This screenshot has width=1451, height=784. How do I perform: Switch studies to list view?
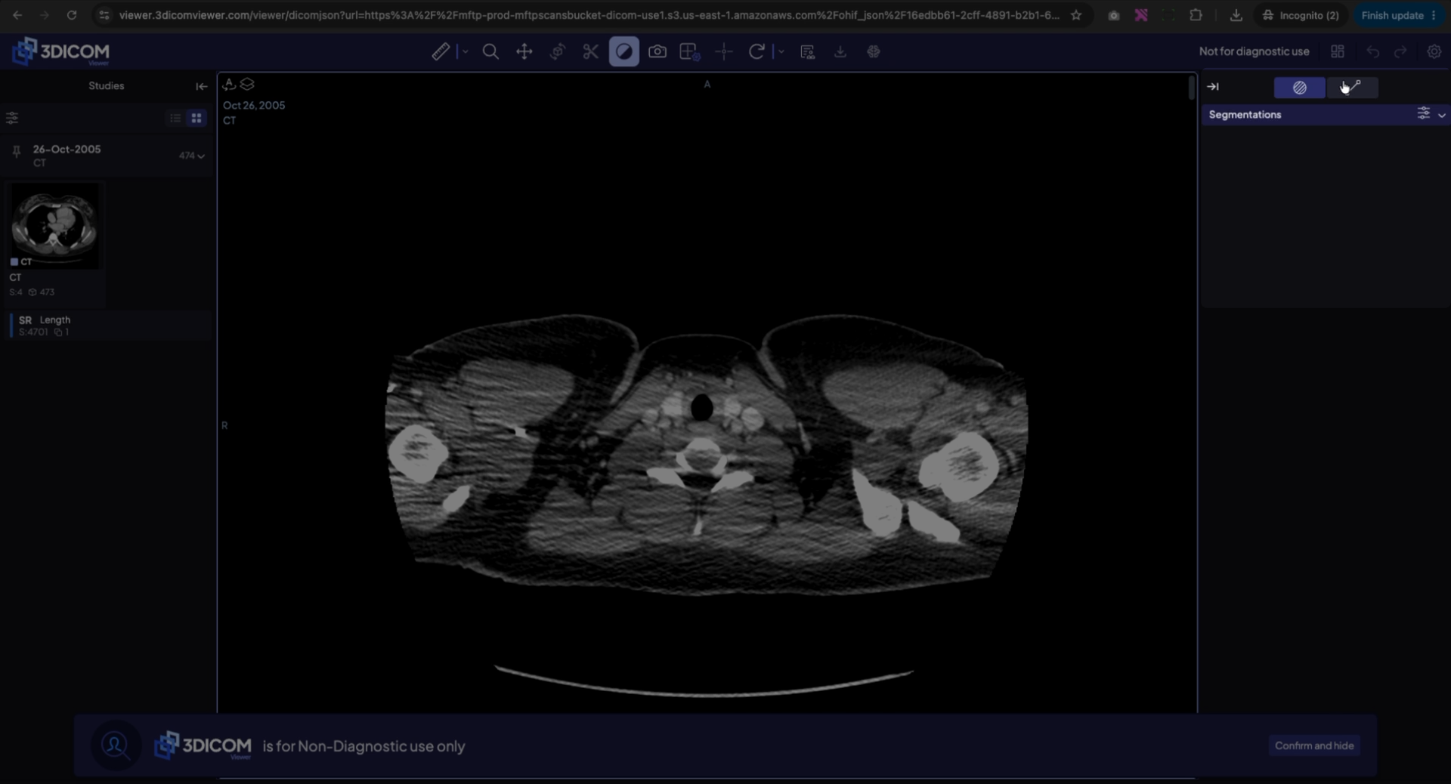[175, 118]
